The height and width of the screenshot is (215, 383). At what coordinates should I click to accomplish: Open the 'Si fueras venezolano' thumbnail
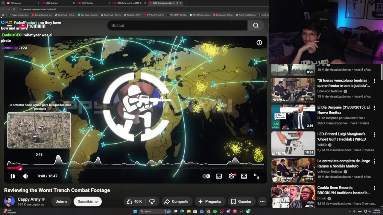click(x=293, y=90)
